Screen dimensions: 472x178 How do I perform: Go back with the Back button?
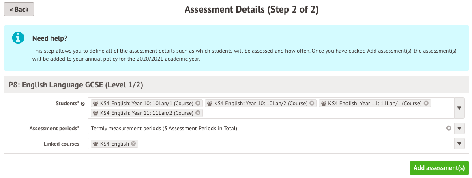point(19,9)
